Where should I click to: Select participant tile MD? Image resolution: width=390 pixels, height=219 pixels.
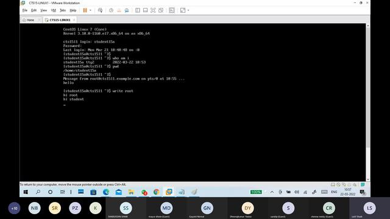166,208
